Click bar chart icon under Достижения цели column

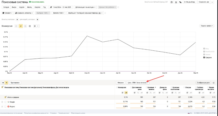point(141,93)
